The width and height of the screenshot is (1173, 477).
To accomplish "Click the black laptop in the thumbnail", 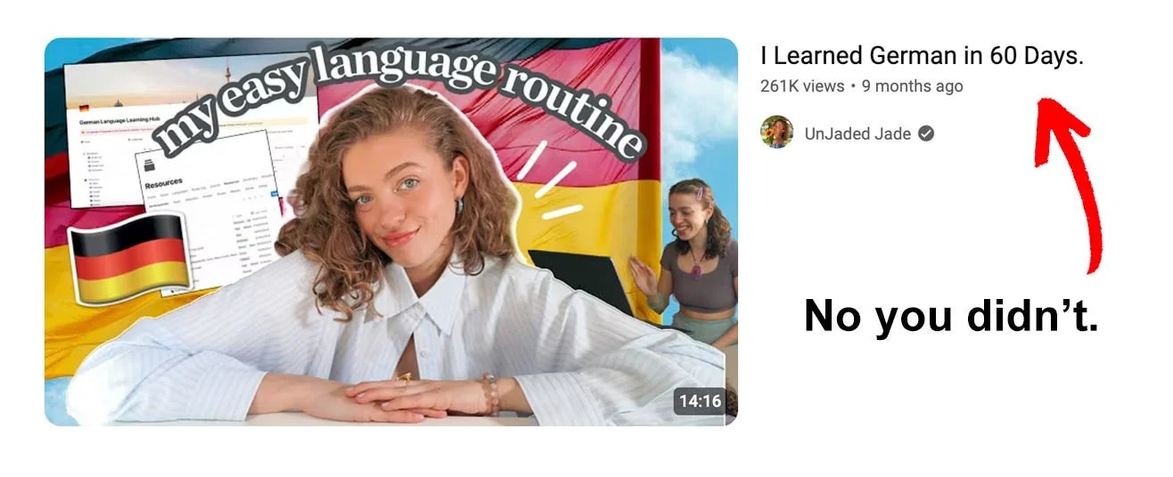I will coord(580,280).
